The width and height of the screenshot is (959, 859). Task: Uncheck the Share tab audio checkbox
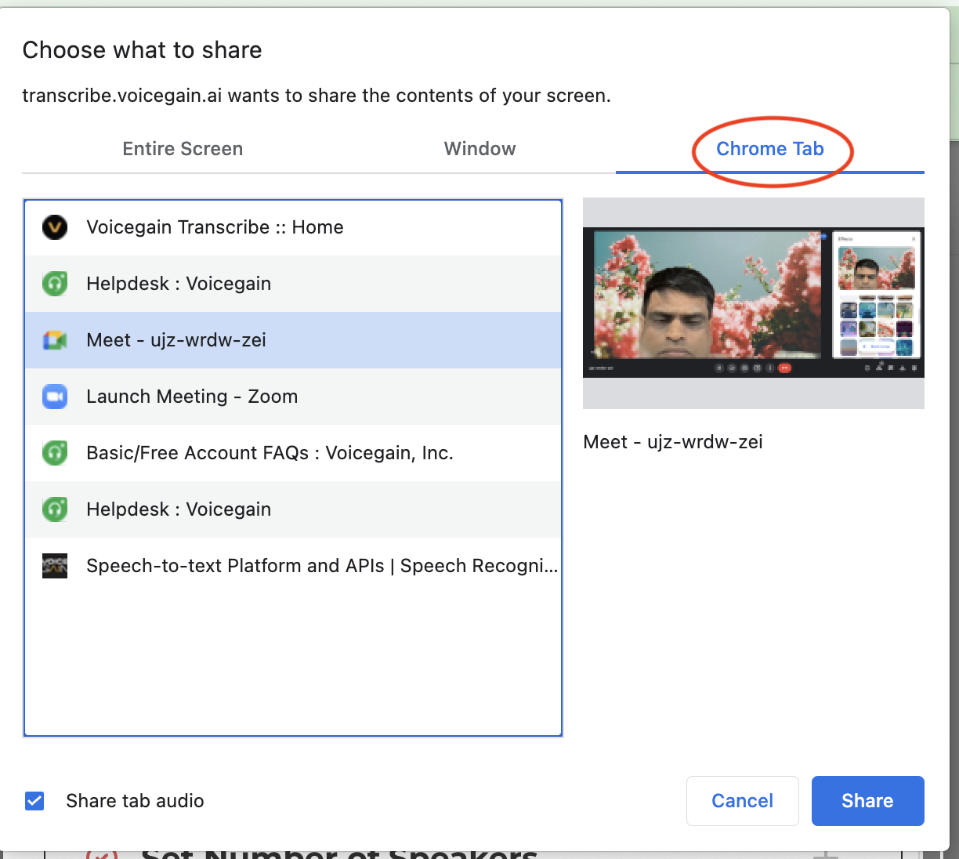point(34,801)
